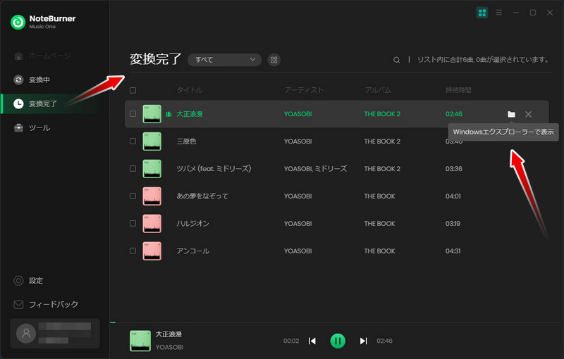Click the now-playing bars icon beside 大正浪漫
This screenshot has width=564, height=359.
pos(168,114)
